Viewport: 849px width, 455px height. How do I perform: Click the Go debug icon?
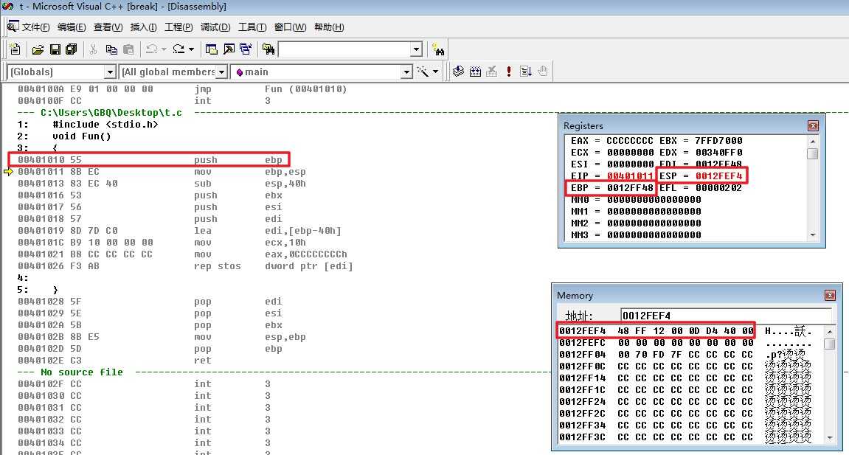pos(526,72)
